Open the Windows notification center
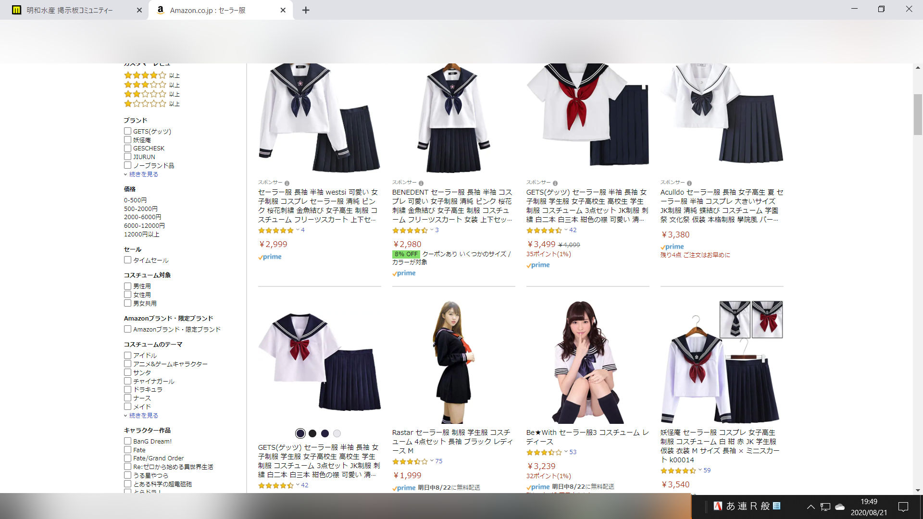923x519 pixels. (x=903, y=507)
